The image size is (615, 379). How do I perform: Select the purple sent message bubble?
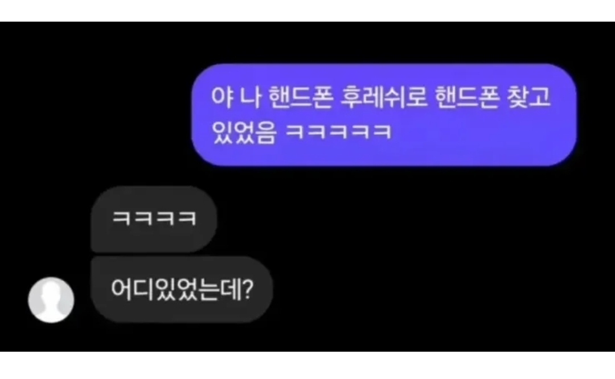[x=384, y=115]
